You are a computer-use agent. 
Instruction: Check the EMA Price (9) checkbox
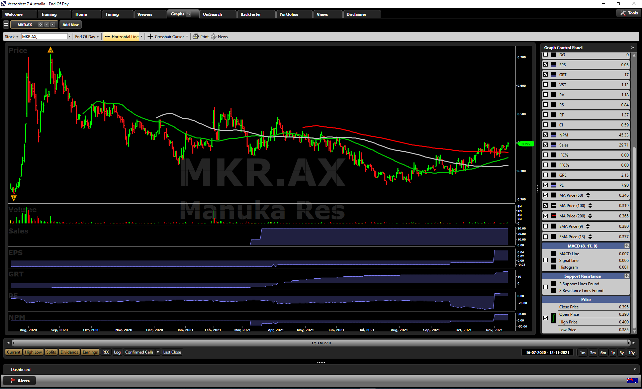[x=546, y=226]
